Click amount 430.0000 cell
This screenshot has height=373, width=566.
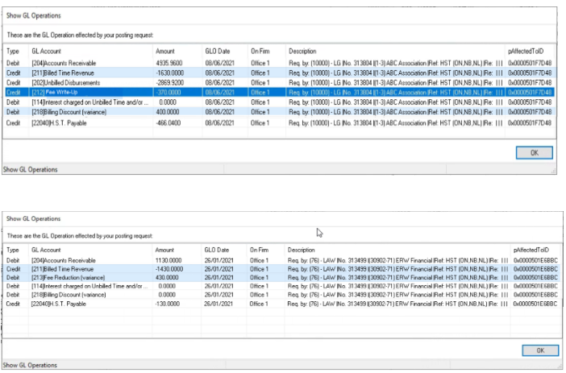coord(167,277)
